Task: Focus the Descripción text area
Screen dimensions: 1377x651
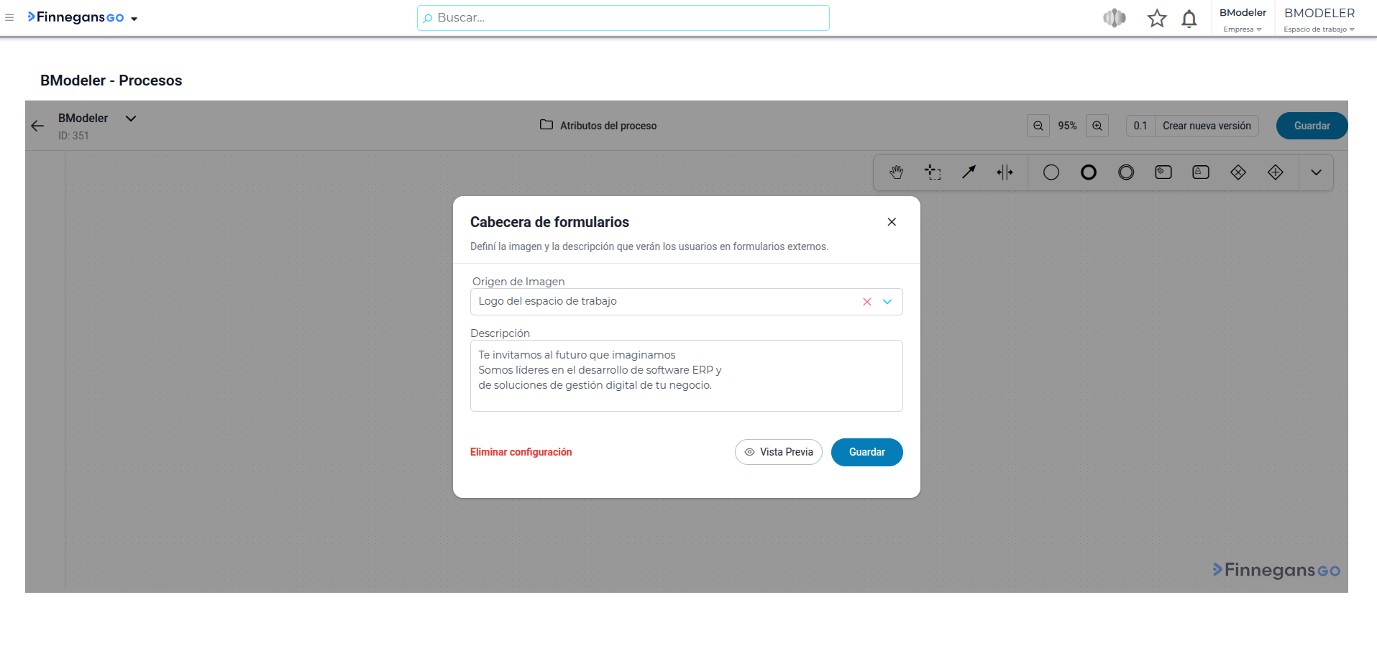Action: (687, 376)
